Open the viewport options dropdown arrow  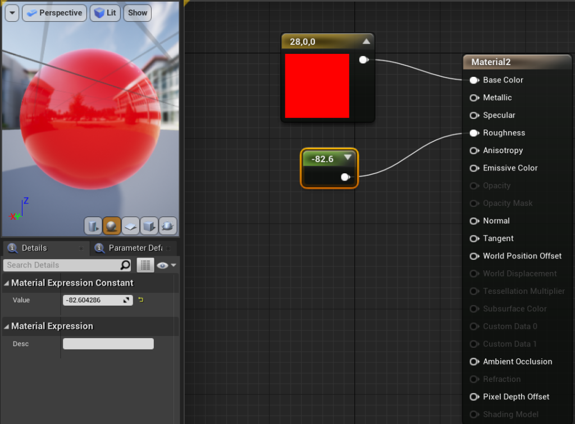pyautogui.click(x=11, y=12)
